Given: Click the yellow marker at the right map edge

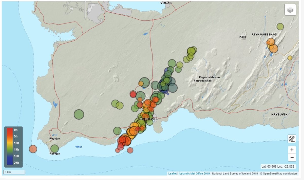Looking at the screenshot, I should [290, 58].
